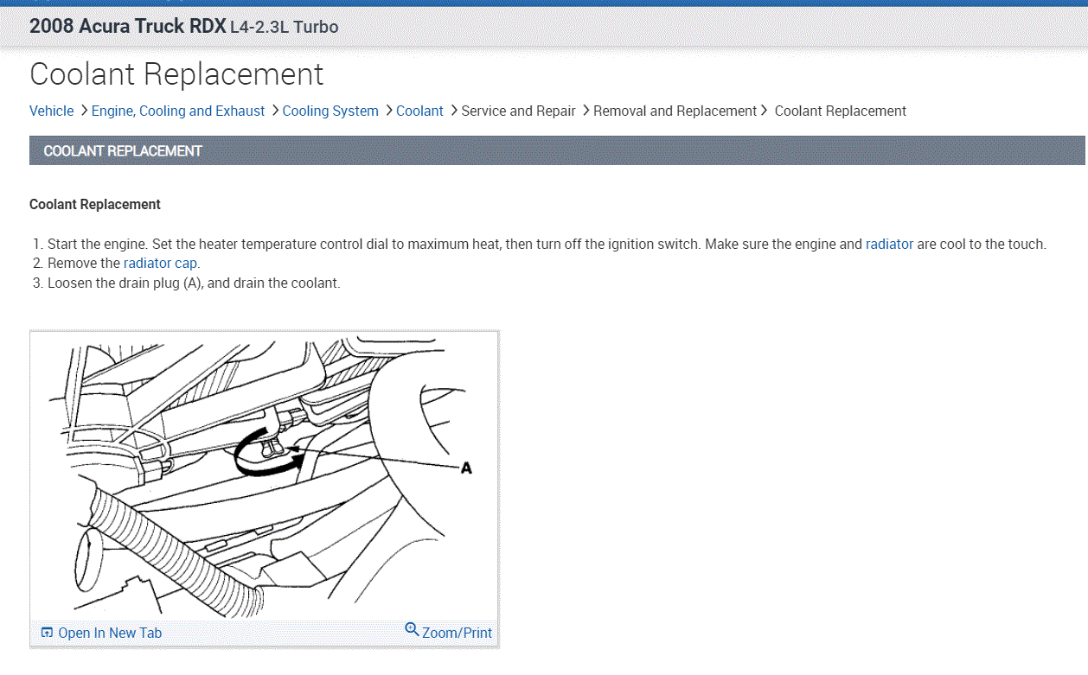The image size is (1088, 675).
Task: Select Removal and Replacement breadcrumb text
Action: [x=675, y=111]
